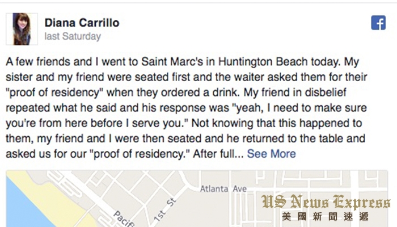The width and height of the screenshot is (397, 227).
Task: Click the 'last Saturday' timestamp
Action: tap(73, 36)
